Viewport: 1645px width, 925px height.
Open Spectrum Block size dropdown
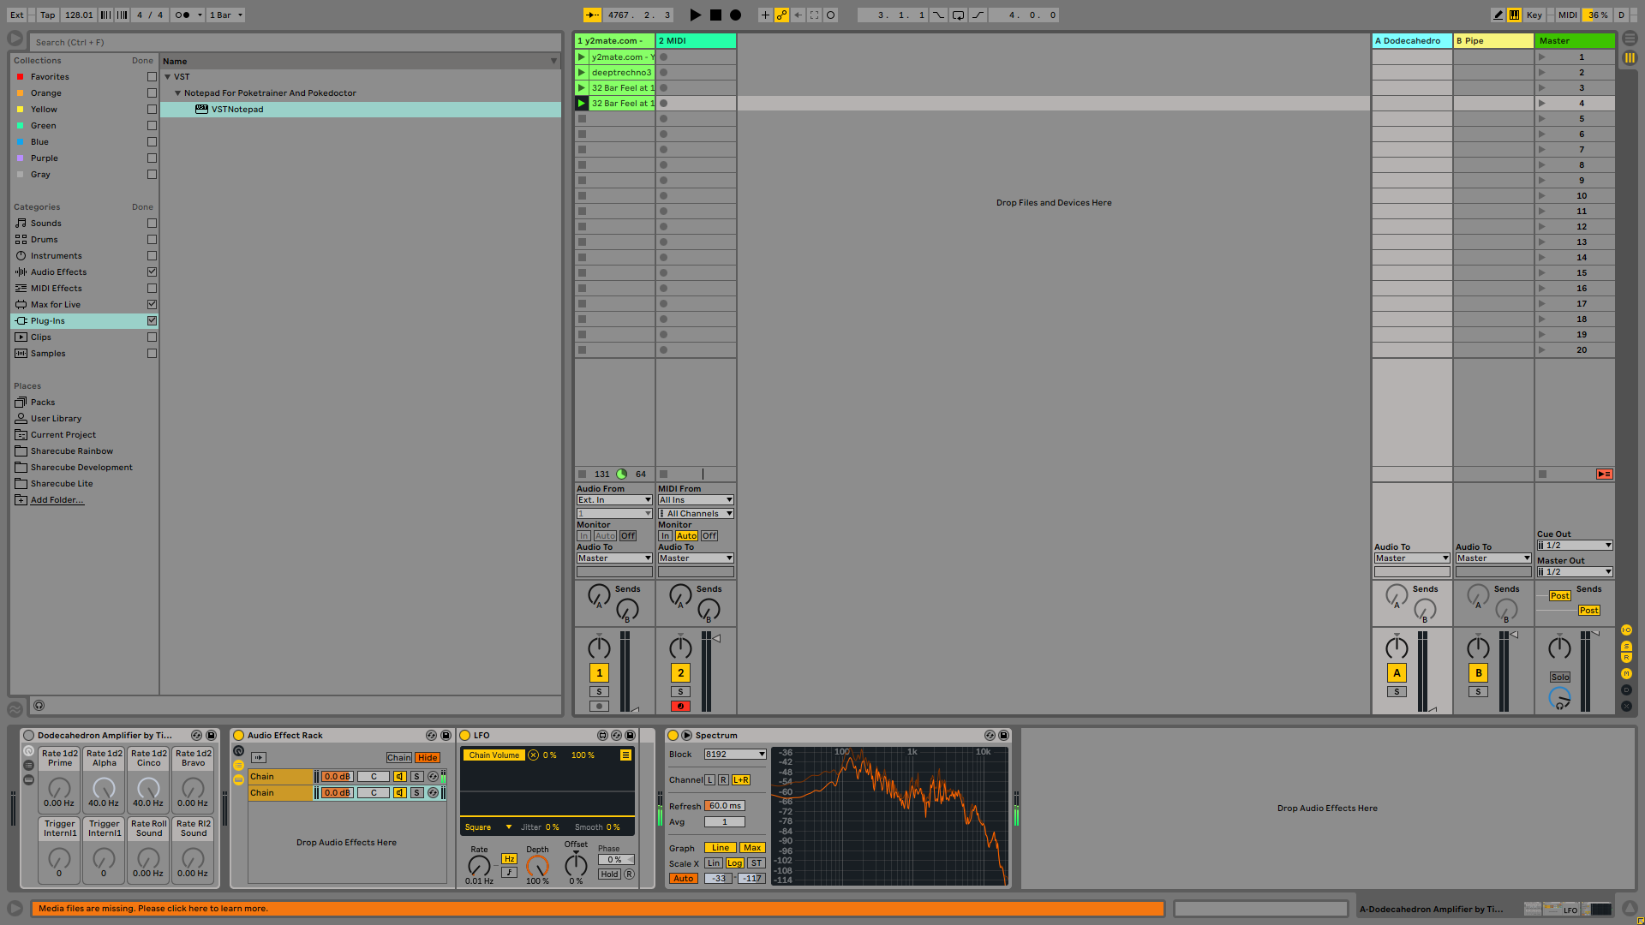click(x=734, y=755)
